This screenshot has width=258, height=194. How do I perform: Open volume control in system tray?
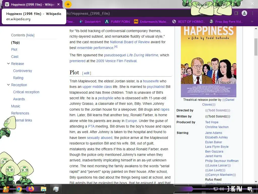coord(222,189)
